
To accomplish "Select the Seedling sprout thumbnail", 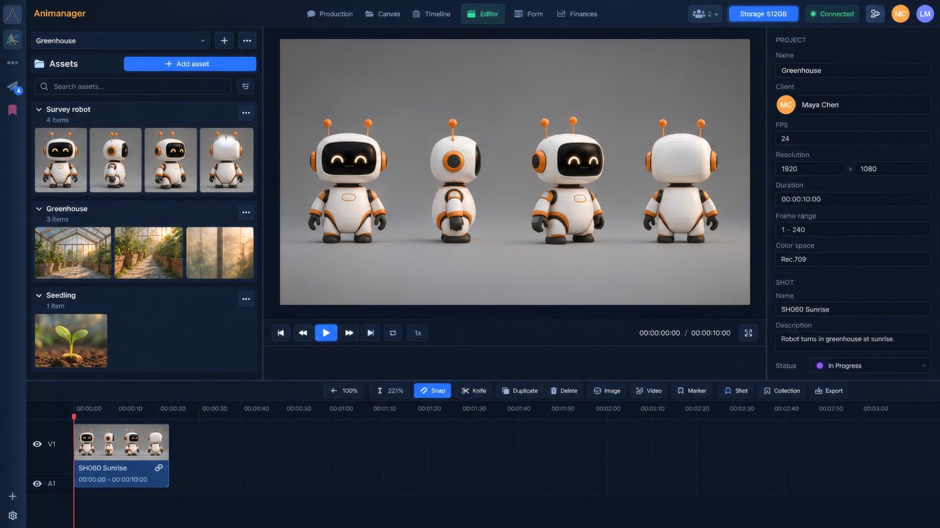I will pos(71,341).
